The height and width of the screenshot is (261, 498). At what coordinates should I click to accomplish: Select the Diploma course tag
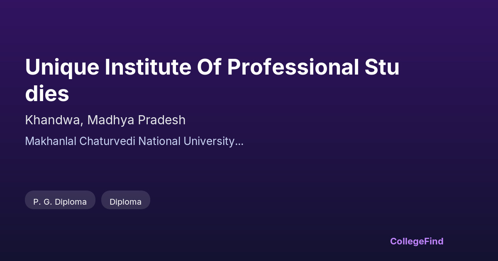(x=125, y=202)
